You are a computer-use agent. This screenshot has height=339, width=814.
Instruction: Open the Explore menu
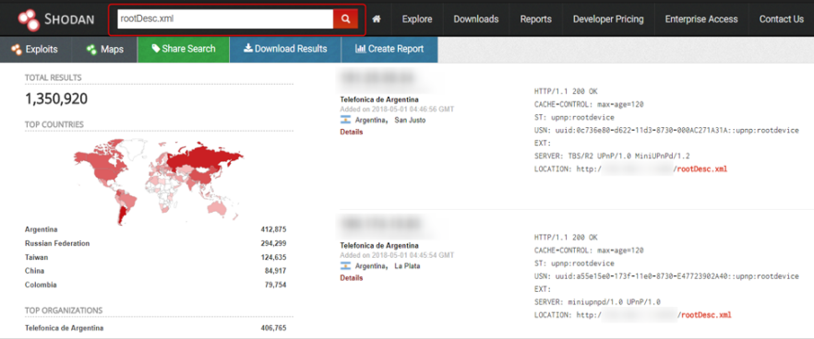tap(417, 19)
